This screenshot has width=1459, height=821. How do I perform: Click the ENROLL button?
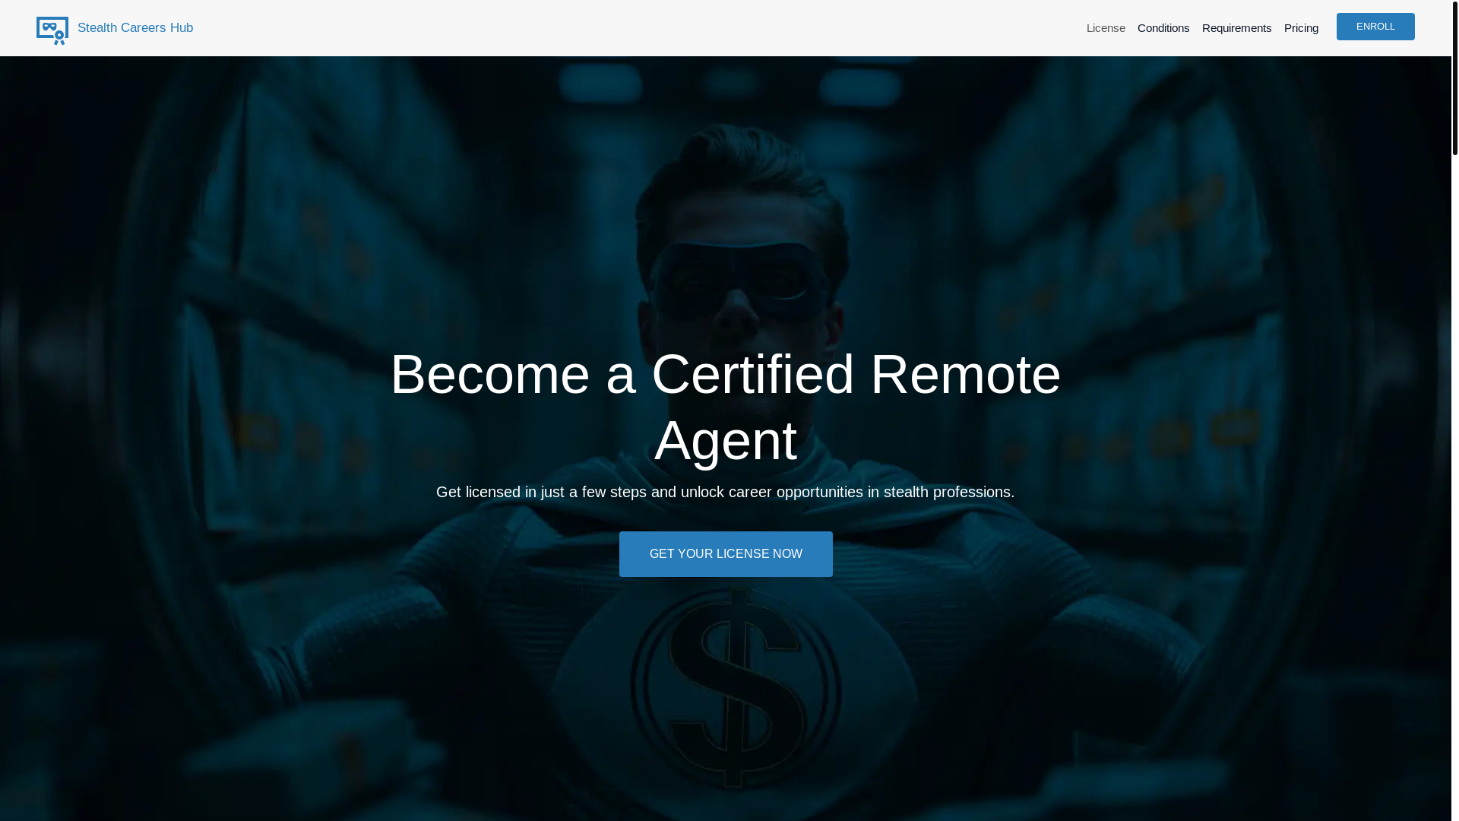pos(1375,27)
